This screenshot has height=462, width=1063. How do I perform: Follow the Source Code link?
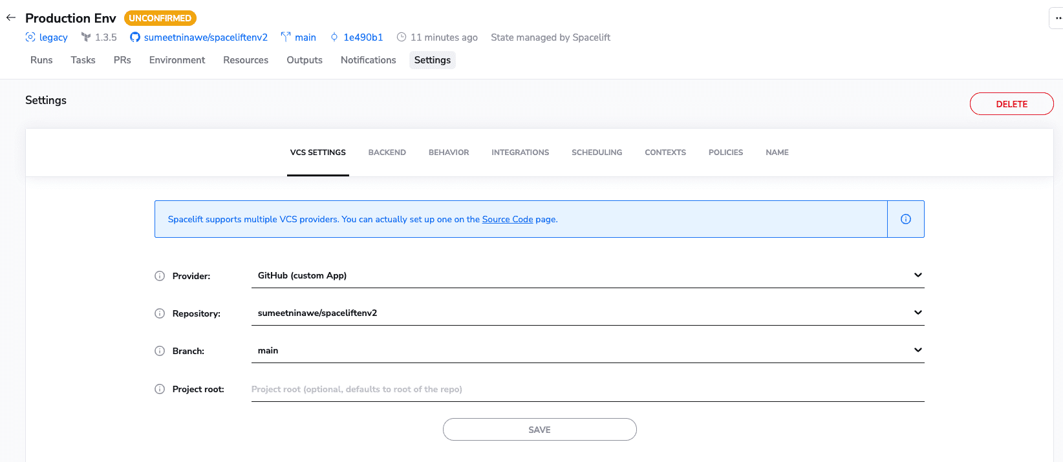click(x=508, y=219)
